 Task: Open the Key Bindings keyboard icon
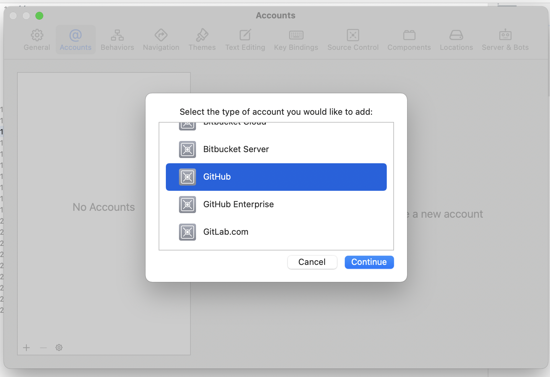pos(296,35)
